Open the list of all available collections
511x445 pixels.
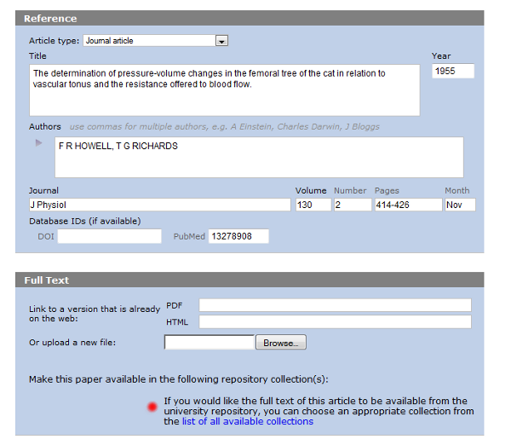click(x=247, y=421)
